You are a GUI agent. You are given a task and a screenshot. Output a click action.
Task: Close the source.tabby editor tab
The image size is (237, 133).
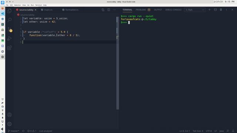(x=36, y=10)
